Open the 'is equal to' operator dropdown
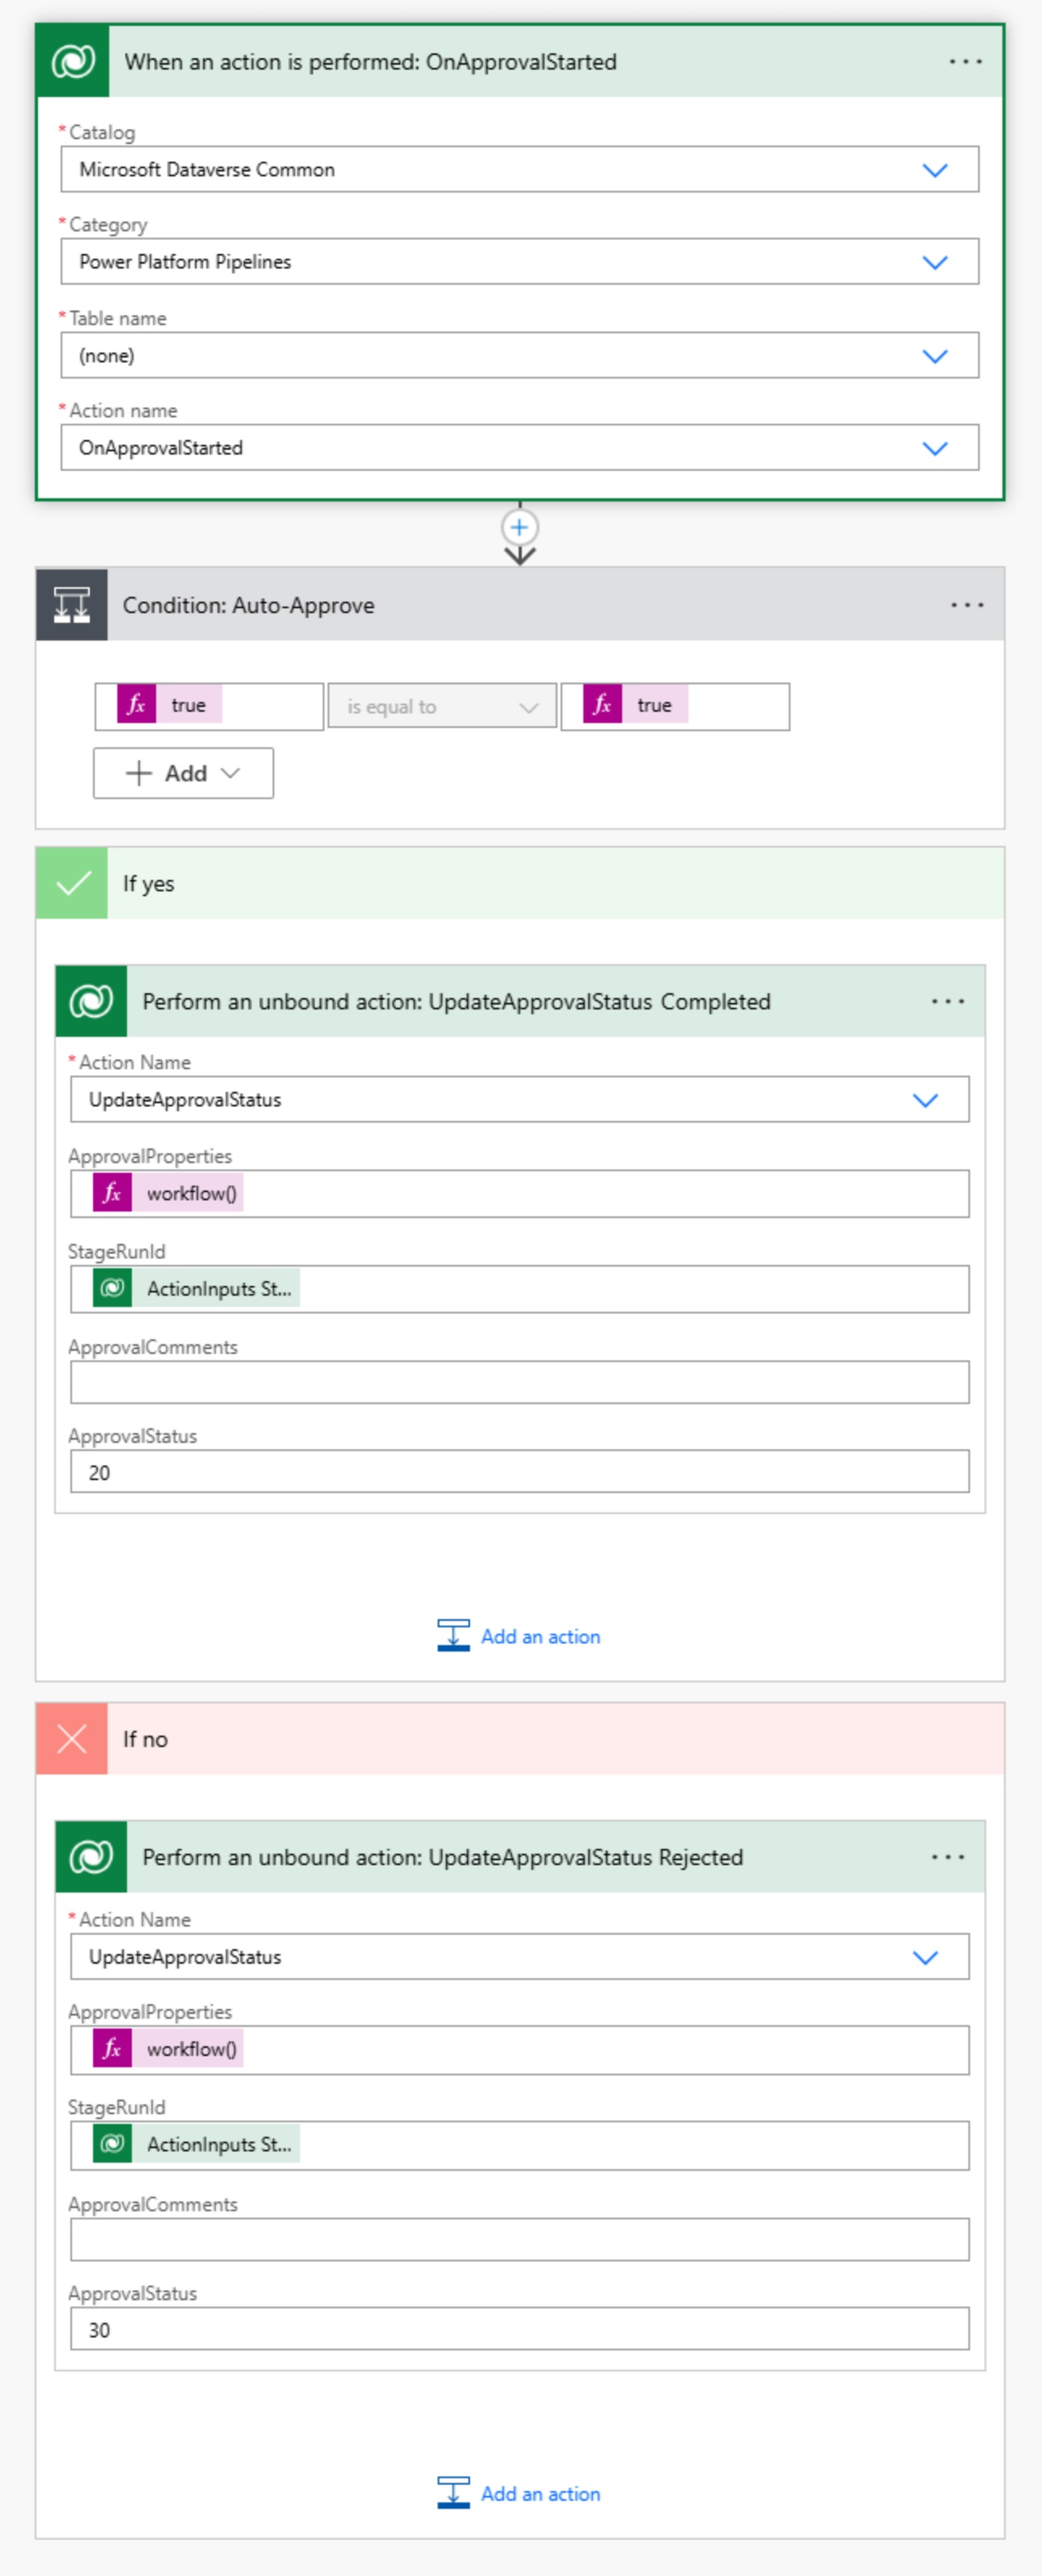The width and height of the screenshot is (1042, 2576). point(442,707)
